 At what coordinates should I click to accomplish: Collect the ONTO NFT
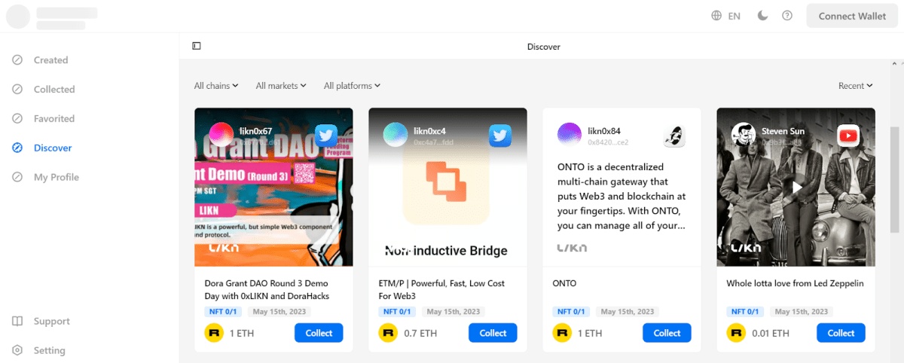click(667, 333)
